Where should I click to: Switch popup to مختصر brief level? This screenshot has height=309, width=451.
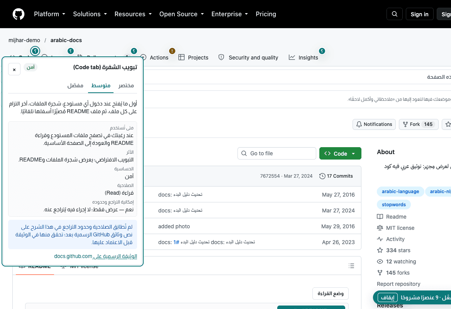[126, 85]
